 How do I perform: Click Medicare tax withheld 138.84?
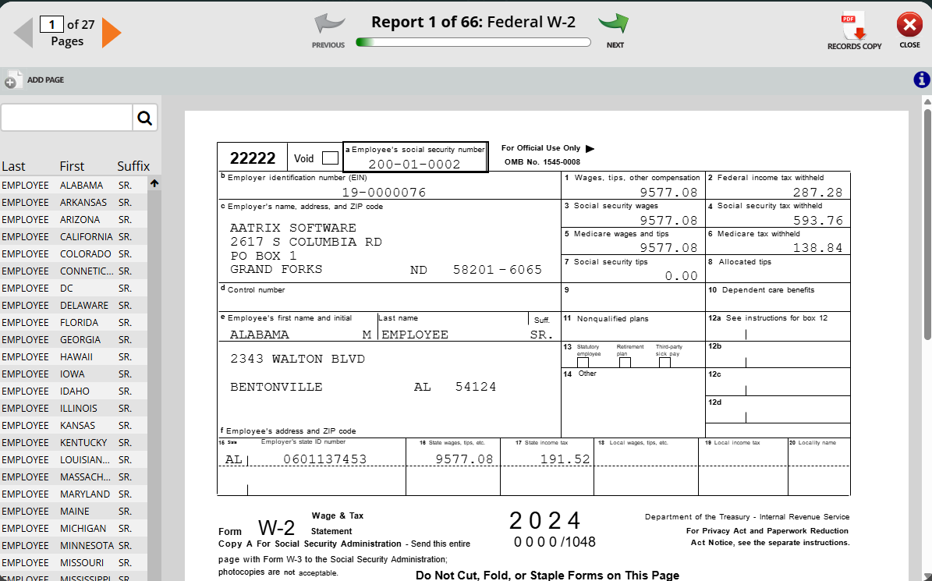coord(817,248)
